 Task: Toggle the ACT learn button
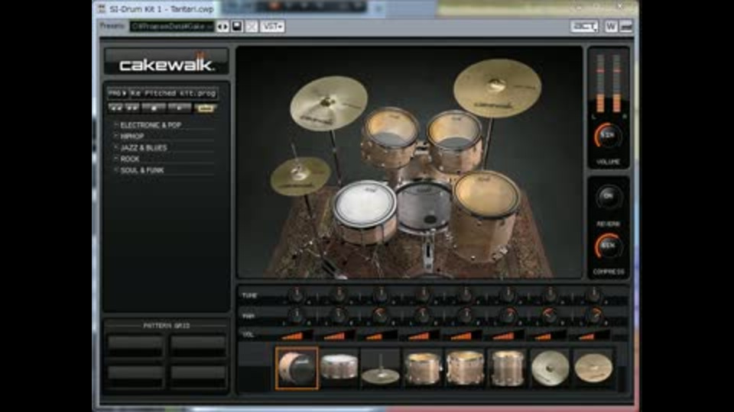584,27
